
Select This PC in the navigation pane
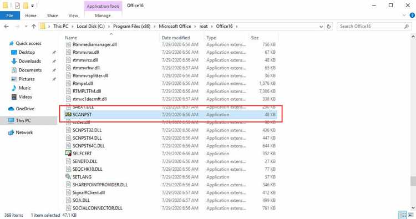(x=23, y=120)
